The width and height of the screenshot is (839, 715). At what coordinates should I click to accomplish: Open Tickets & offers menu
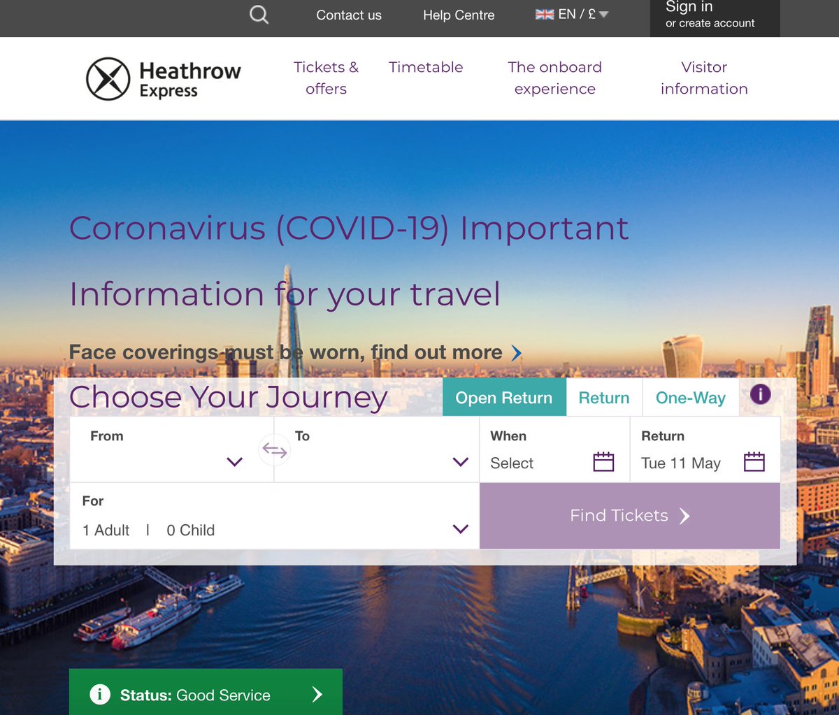(x=326, y=78)
